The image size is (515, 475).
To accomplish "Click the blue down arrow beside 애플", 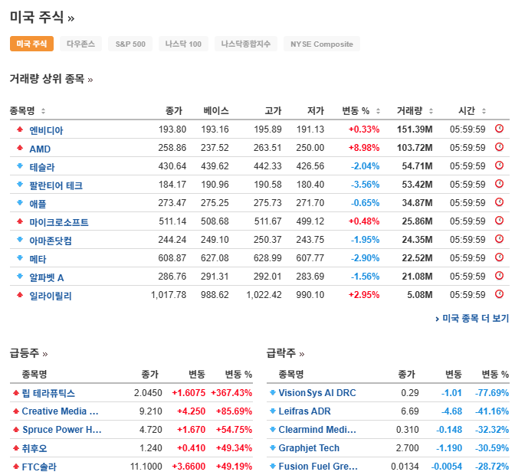I will point(20,203).
